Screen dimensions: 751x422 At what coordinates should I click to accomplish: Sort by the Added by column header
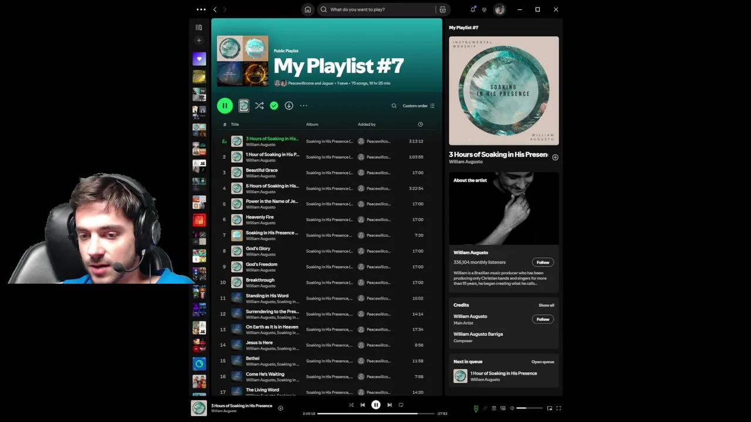[367, 124]
